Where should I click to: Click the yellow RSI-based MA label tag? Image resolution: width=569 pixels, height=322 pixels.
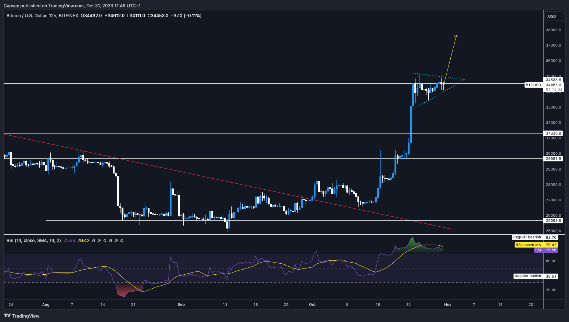pos(528,245)
